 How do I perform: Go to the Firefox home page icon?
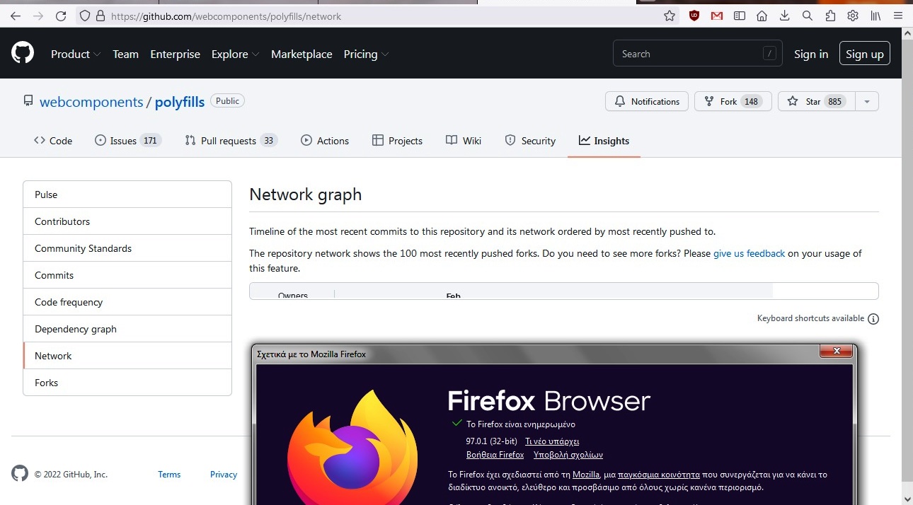pyautogui.click(x=762, y=16)
